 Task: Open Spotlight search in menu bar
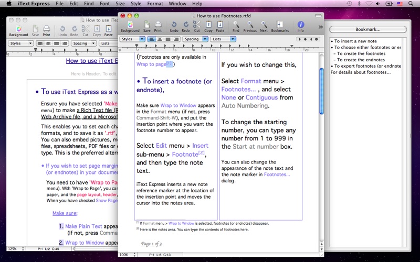[x=411, y=4]
